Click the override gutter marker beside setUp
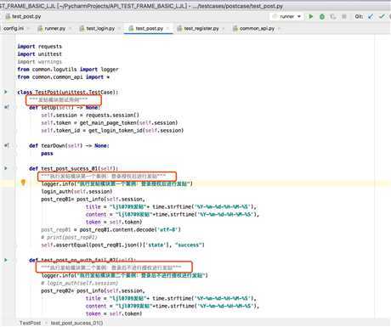 (7, 107)
